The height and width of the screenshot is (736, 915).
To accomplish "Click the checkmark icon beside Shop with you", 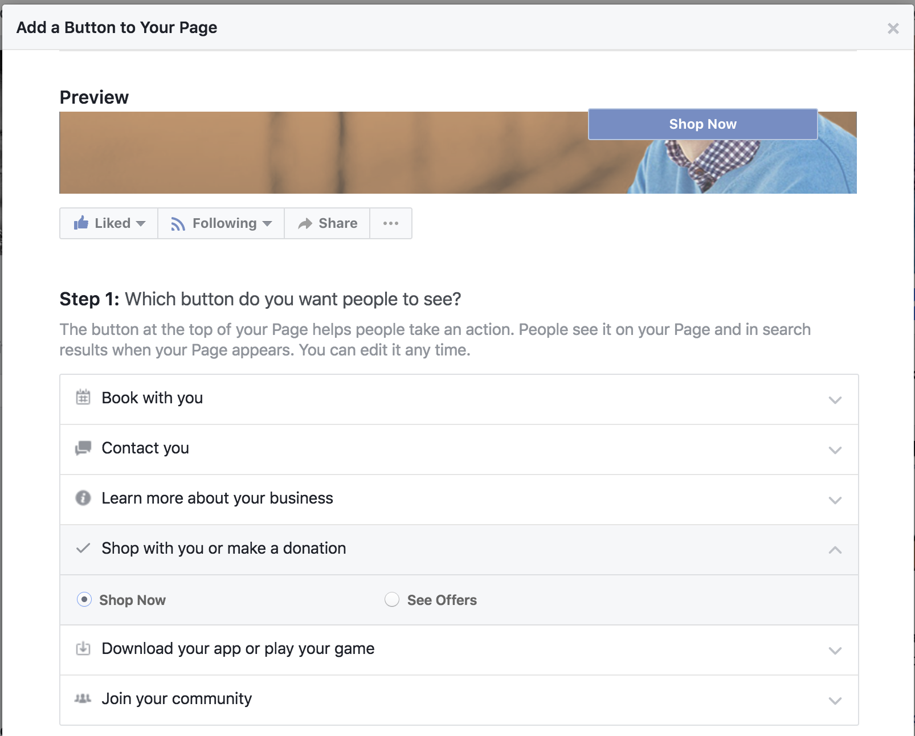I will 83,548.
